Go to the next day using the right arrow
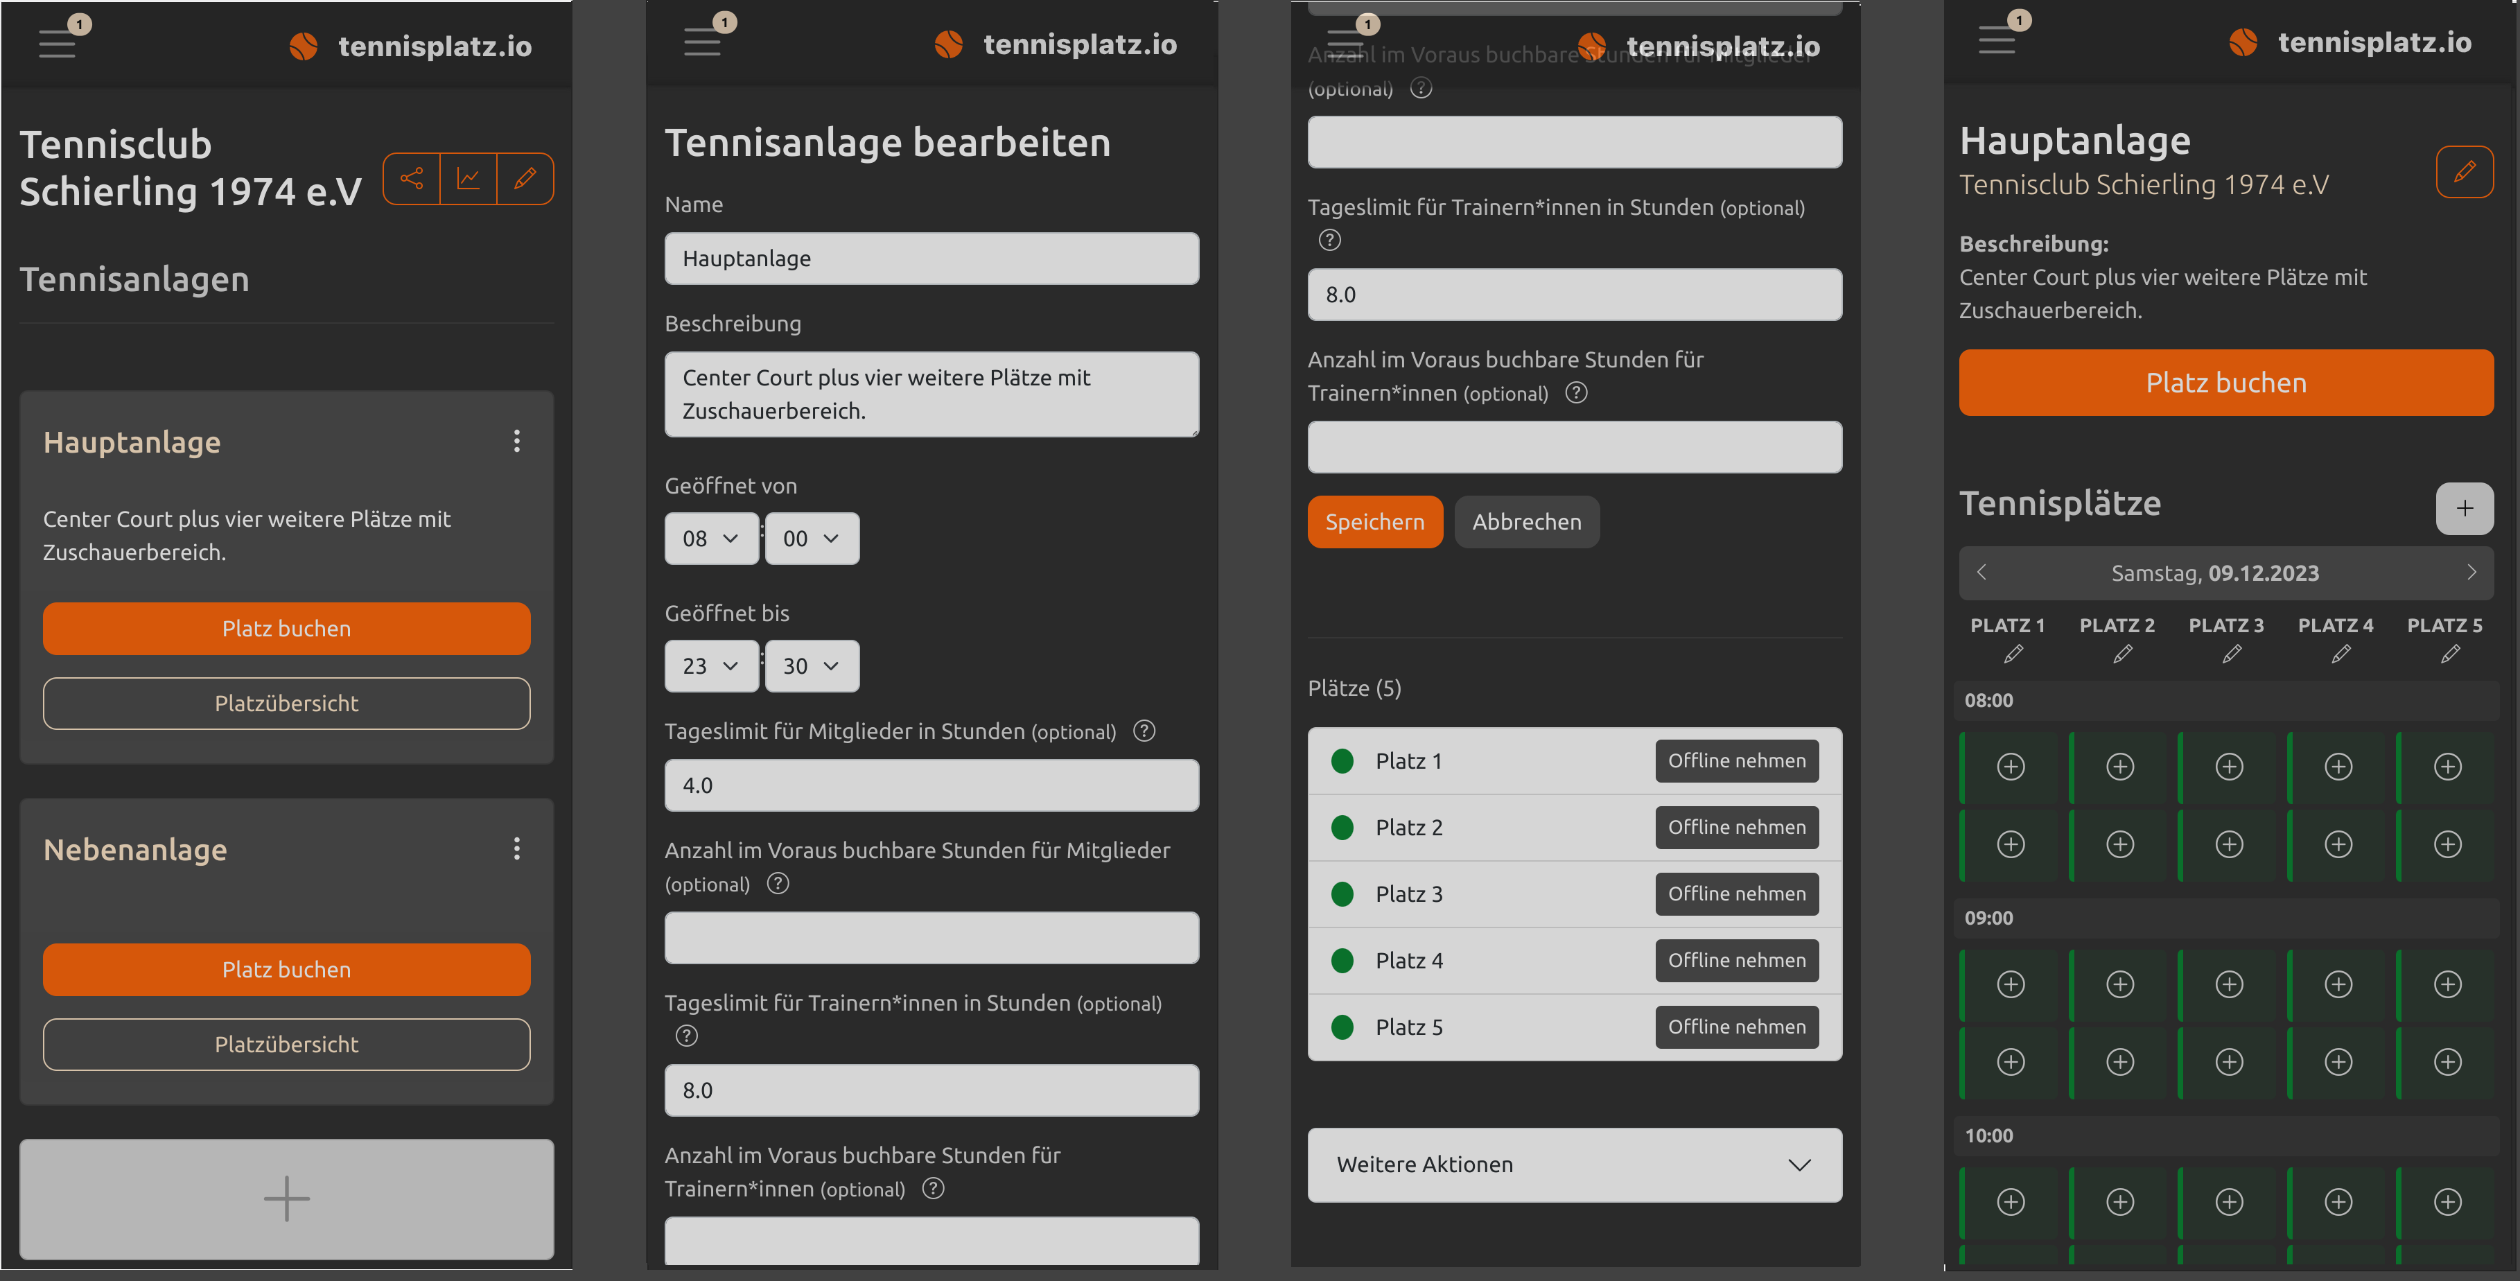Screen dimensions: 2520x1281 pos(2471,573)
